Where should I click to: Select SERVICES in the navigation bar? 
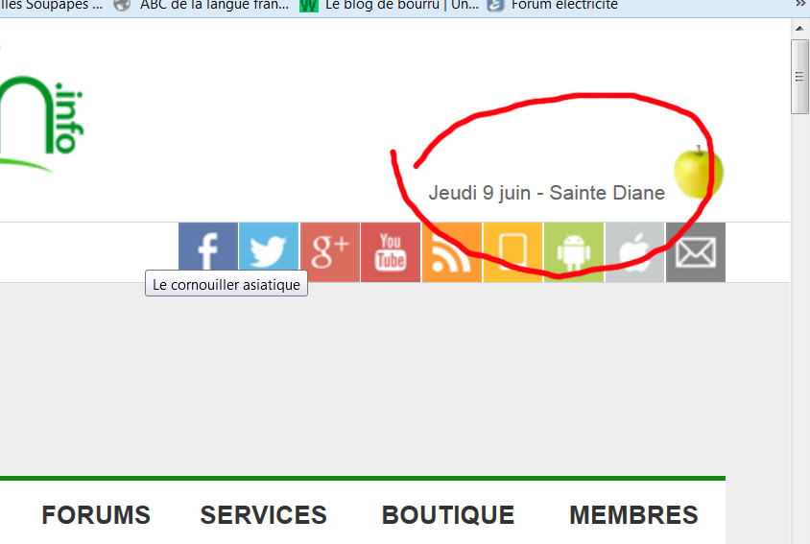[263, 515]
